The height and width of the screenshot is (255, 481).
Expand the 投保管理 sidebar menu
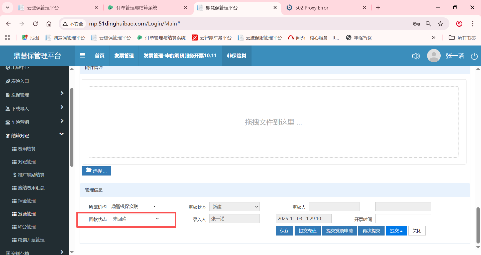tap(34, 95)
